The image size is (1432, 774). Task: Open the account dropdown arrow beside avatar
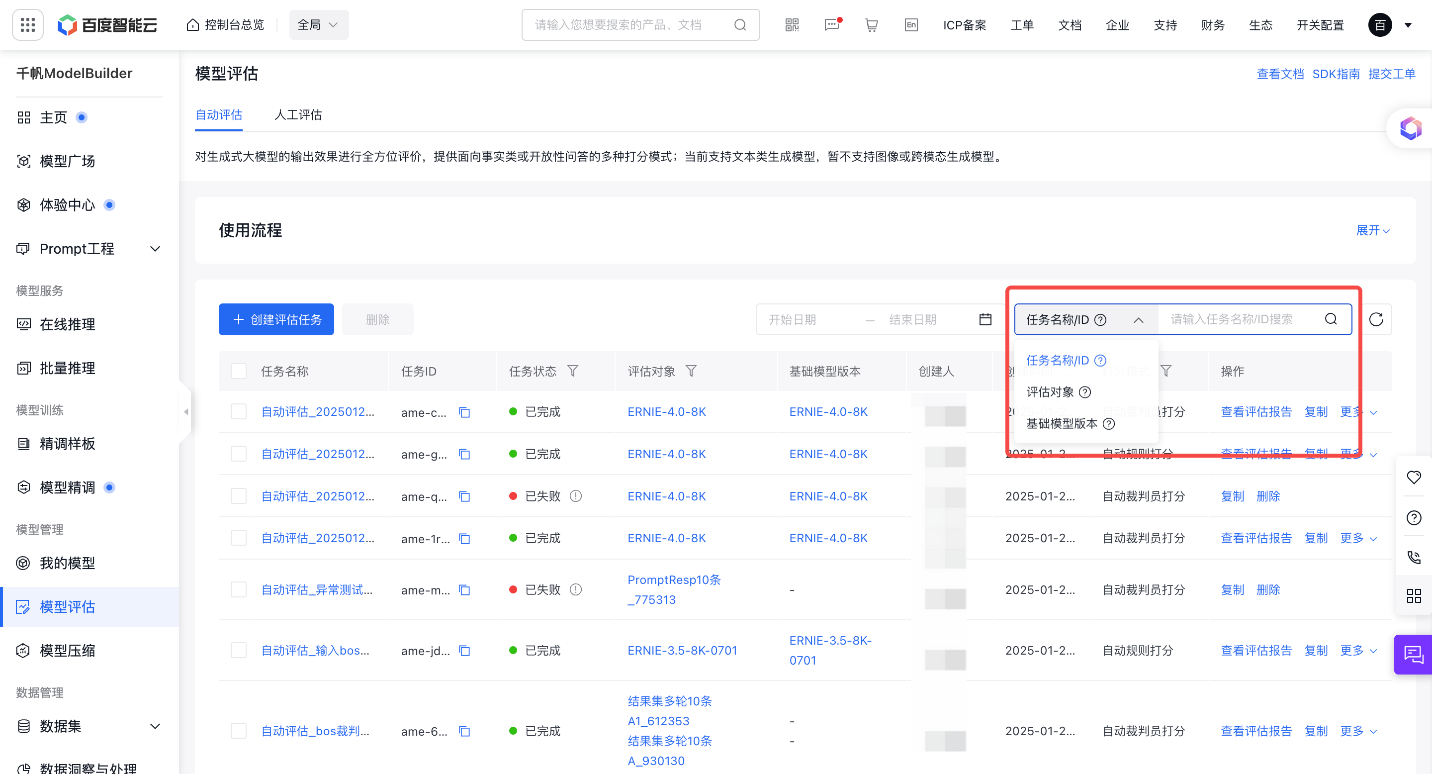pos(1408,25)
